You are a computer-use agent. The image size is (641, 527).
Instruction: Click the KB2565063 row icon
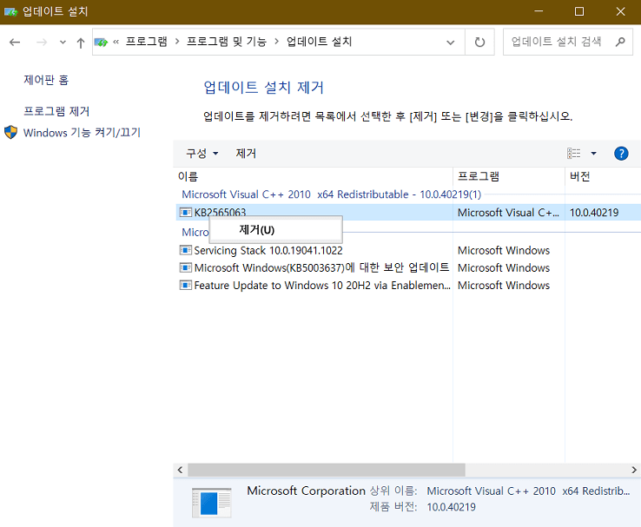(186, 213)
